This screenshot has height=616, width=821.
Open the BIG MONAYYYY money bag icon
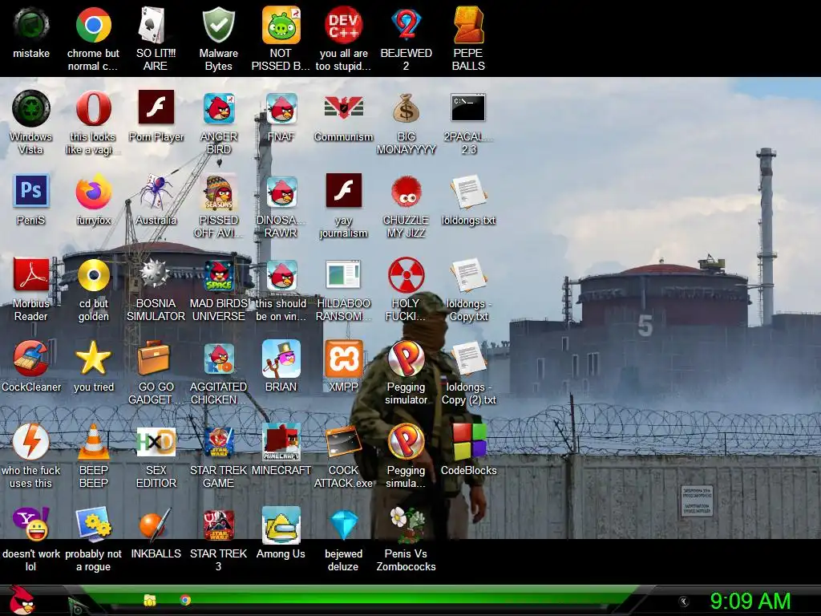tap(406, 108)
